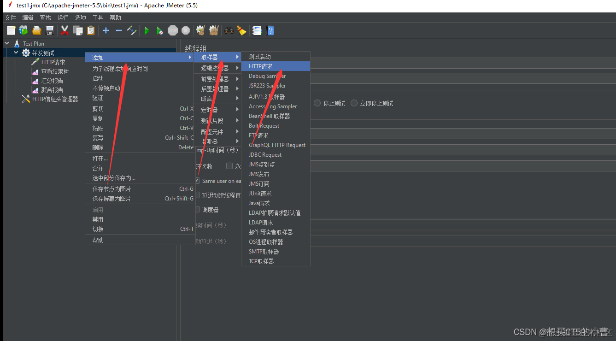Open 编辑 menu in menu bar

pyautogui.click(x=28, y=18)
